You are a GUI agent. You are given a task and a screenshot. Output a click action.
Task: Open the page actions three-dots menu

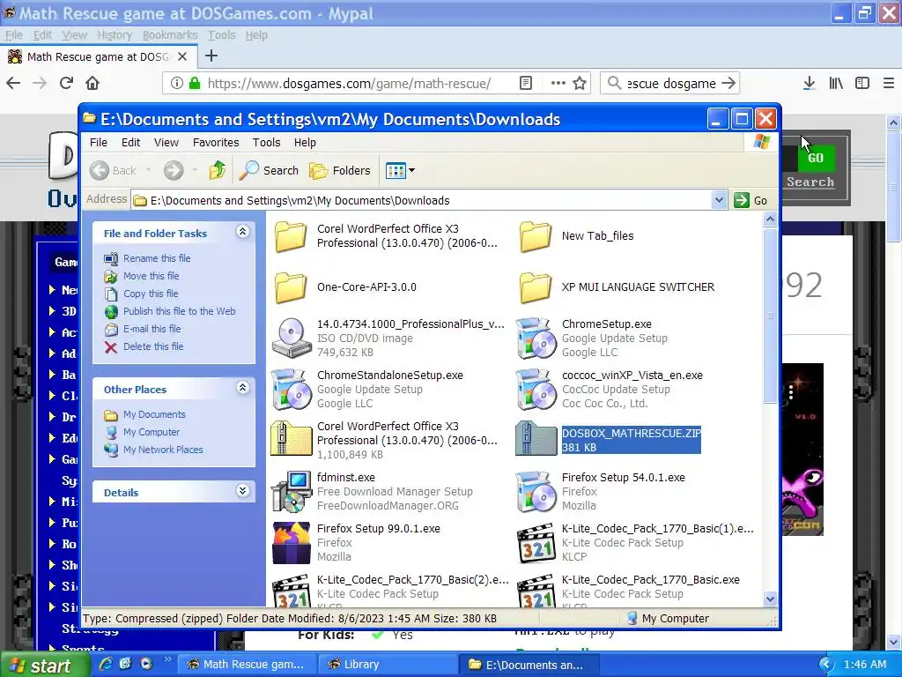point(558,83)
